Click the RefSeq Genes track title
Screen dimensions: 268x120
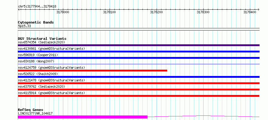pos(30,110)
